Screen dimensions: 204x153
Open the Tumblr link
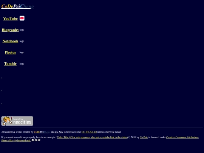coord(11,64)
